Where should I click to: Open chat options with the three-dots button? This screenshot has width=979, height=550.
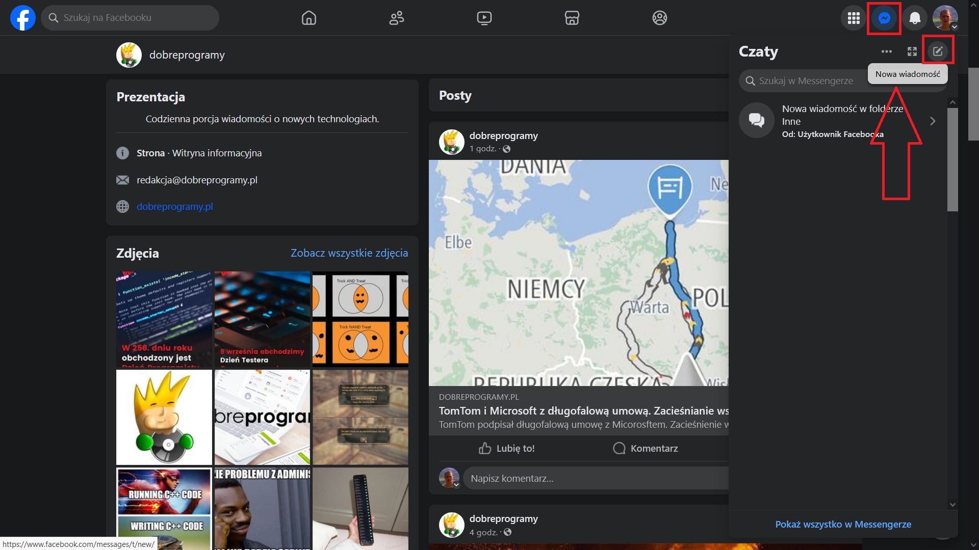[886, 51]
